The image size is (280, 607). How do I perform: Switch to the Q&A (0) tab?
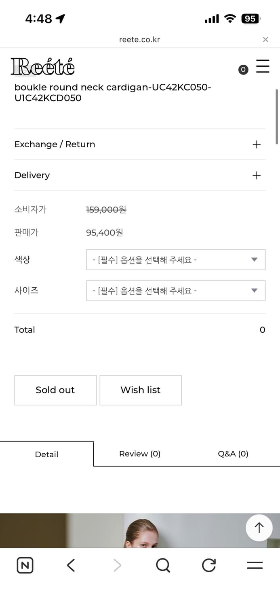tap(233, 454)
